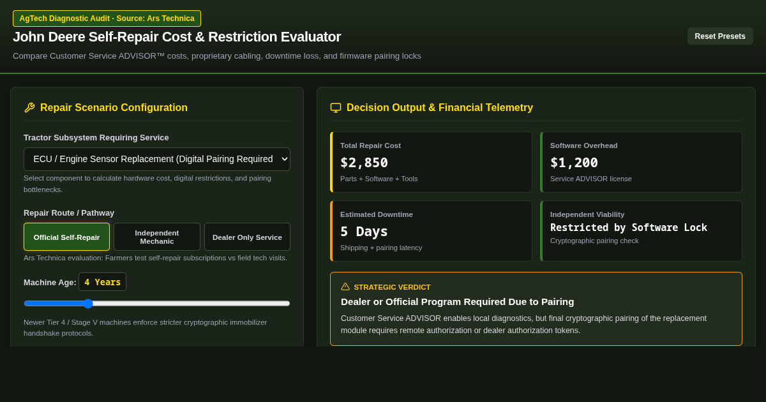Click the Newer Tier 4 / Stage V hint text
Screen dimensions: 766x402
[146, 327]
